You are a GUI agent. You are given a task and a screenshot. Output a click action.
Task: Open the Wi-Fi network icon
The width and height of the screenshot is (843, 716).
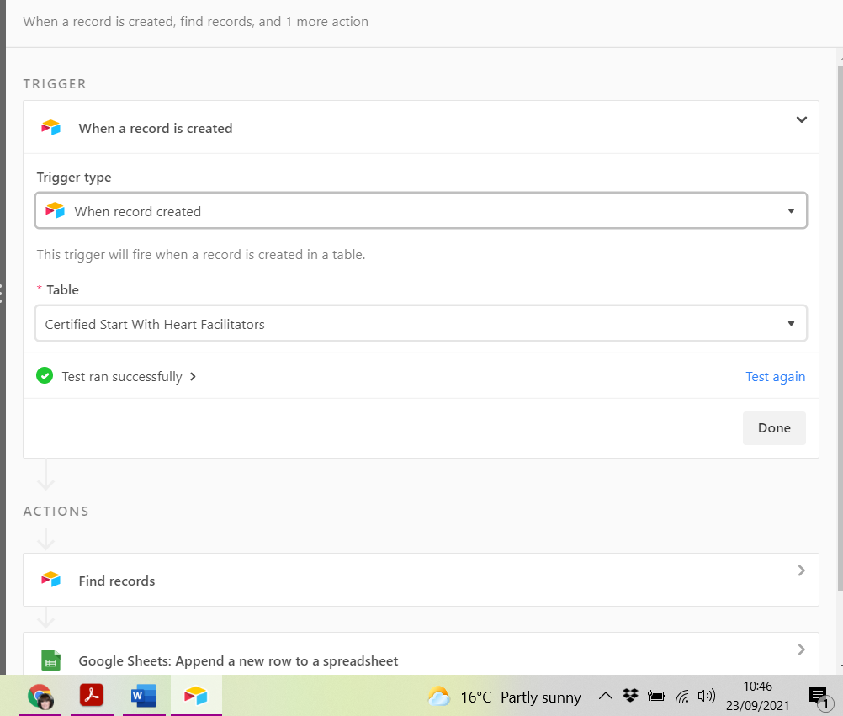pyautogui.click(x=682, y=697)
